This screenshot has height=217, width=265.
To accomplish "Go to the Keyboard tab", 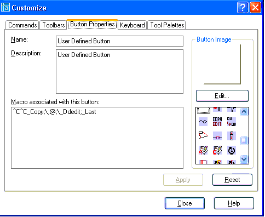I will [x=132, y=25].
